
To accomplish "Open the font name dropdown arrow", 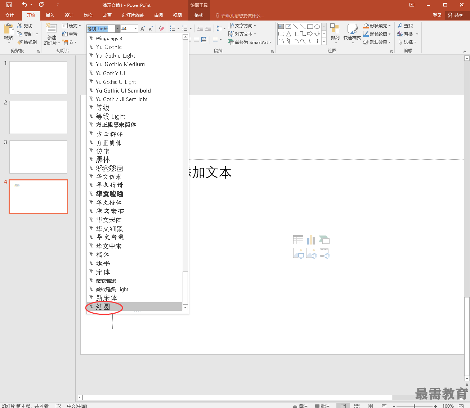I will (x=117, y=28).
